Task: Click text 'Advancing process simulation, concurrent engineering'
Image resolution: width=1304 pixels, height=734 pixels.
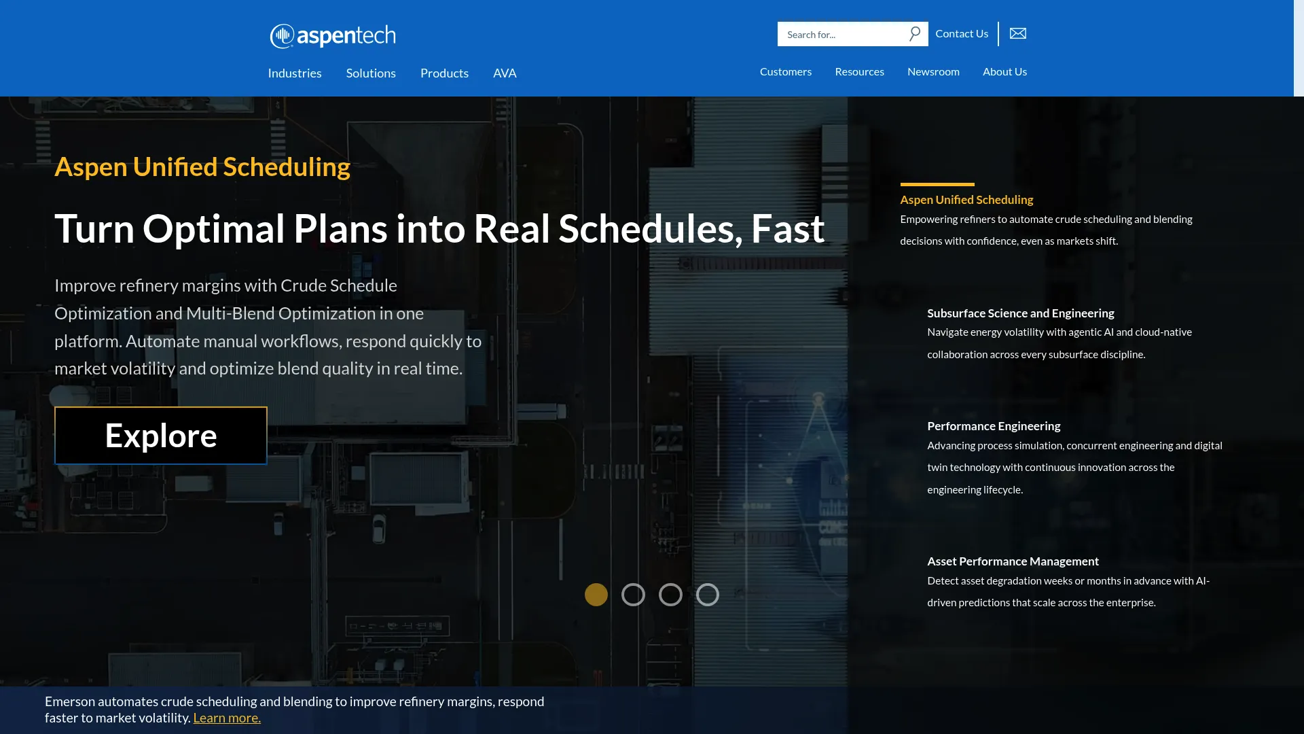Action: pyautogui.click(x=1074, y=468)
